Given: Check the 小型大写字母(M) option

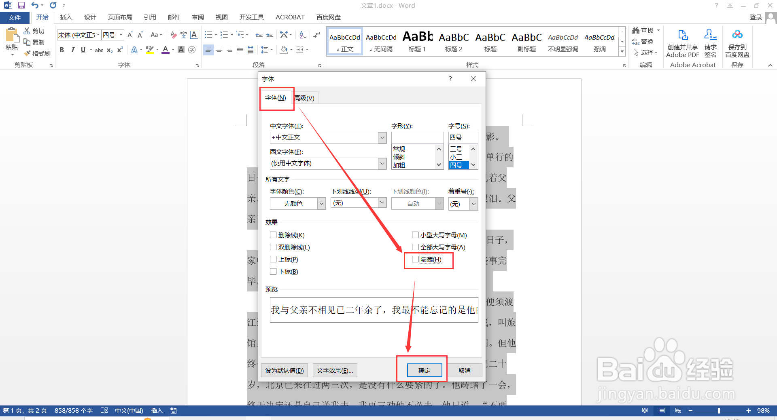Looking at the screenshot, I should [x=415, y=235].
